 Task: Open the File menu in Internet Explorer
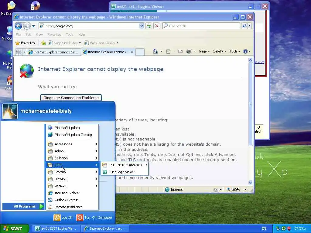(x=18, y=35)
